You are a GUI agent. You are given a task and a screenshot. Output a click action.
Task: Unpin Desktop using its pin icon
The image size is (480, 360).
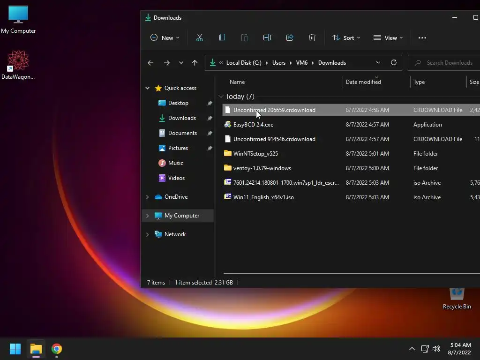[210, 103]
